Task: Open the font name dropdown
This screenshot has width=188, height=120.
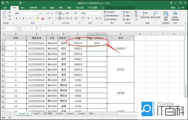Action: click(39, 13)
